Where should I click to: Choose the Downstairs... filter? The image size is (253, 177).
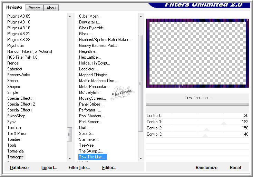(89, 22)
